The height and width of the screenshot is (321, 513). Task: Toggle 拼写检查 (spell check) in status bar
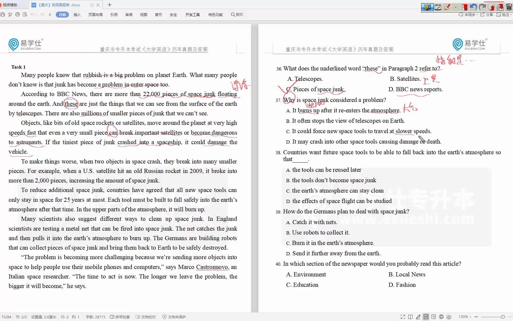pyautogui.click(x=120, y=317)
